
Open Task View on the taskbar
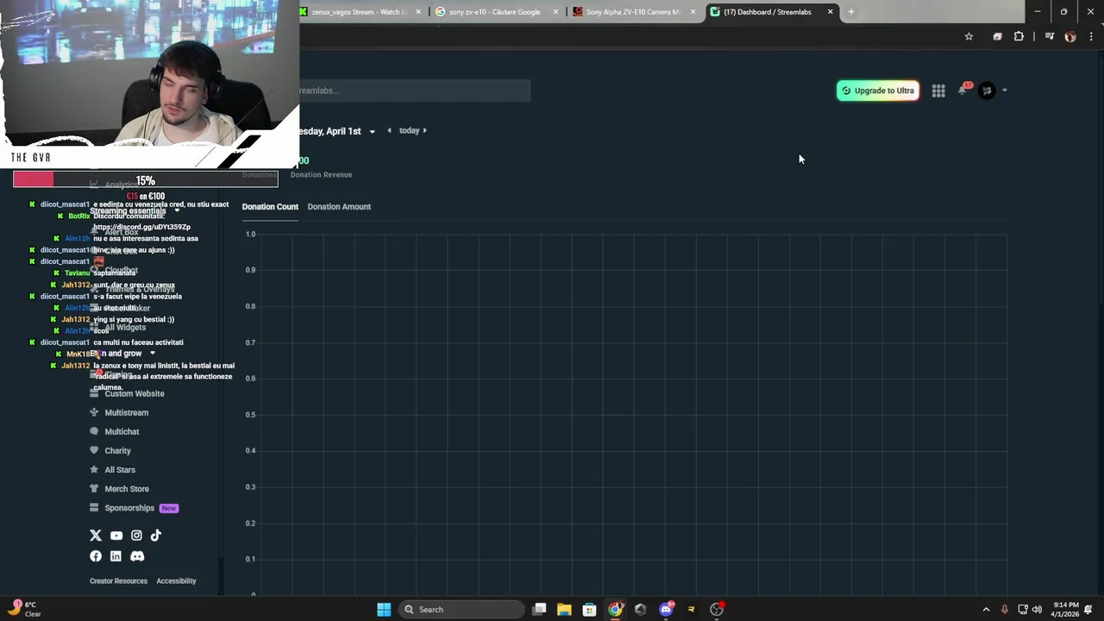point(539,610)
